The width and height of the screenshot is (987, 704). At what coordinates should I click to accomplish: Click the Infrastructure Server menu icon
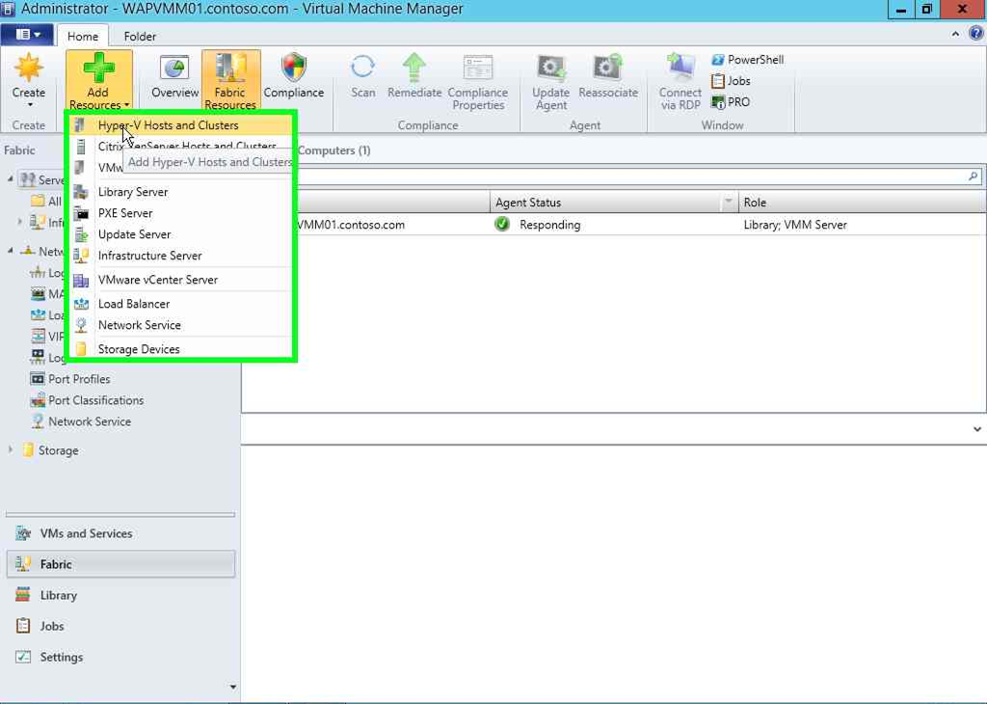point(81,256)
